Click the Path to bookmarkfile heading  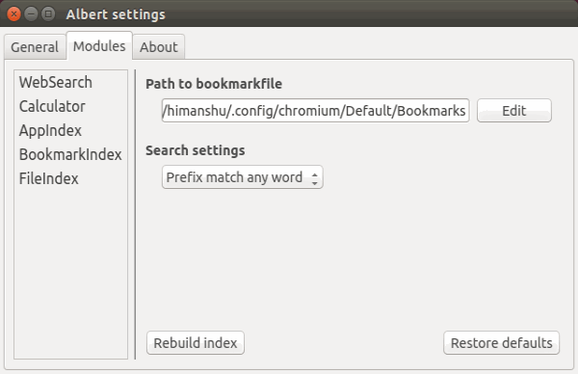pyautogui.click(x=214, y=84)
